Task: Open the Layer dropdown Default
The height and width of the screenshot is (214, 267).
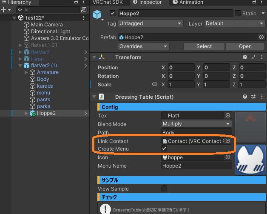Action: point(235,23)
